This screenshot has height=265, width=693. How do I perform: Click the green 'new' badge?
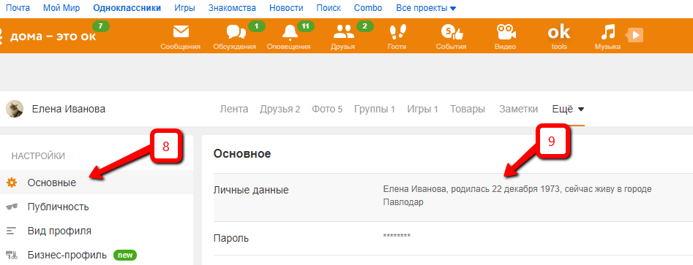tap(125, 255)
